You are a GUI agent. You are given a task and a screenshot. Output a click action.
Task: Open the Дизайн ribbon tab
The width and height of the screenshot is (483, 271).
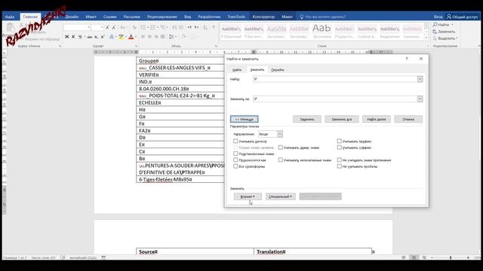[x=72, y=17]
